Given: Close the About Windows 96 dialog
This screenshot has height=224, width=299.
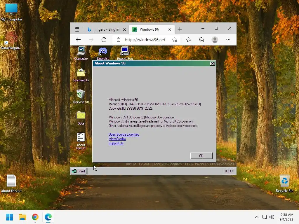Looking at the screenshot, I should click(x=213, y=63).
